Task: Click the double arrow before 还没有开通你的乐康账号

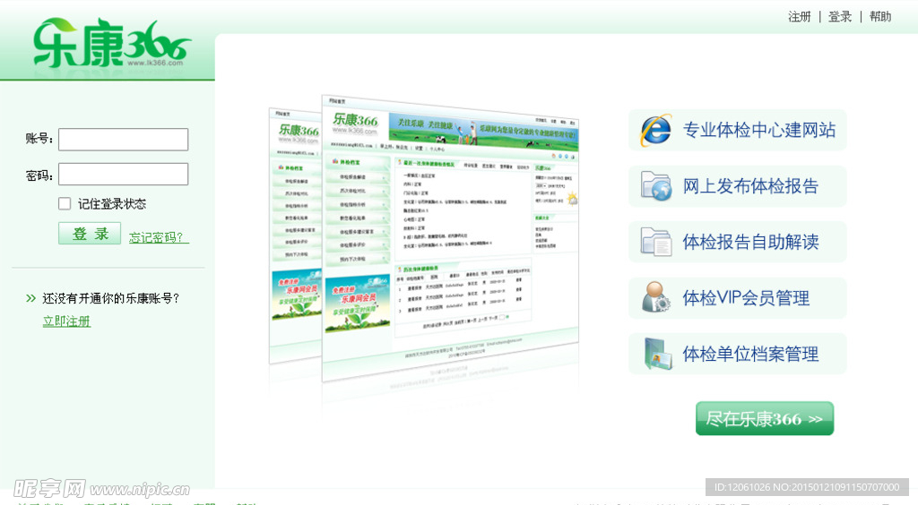Action: (x=31, y=298)
